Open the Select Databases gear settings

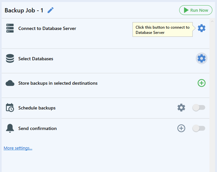pos(202,58)
